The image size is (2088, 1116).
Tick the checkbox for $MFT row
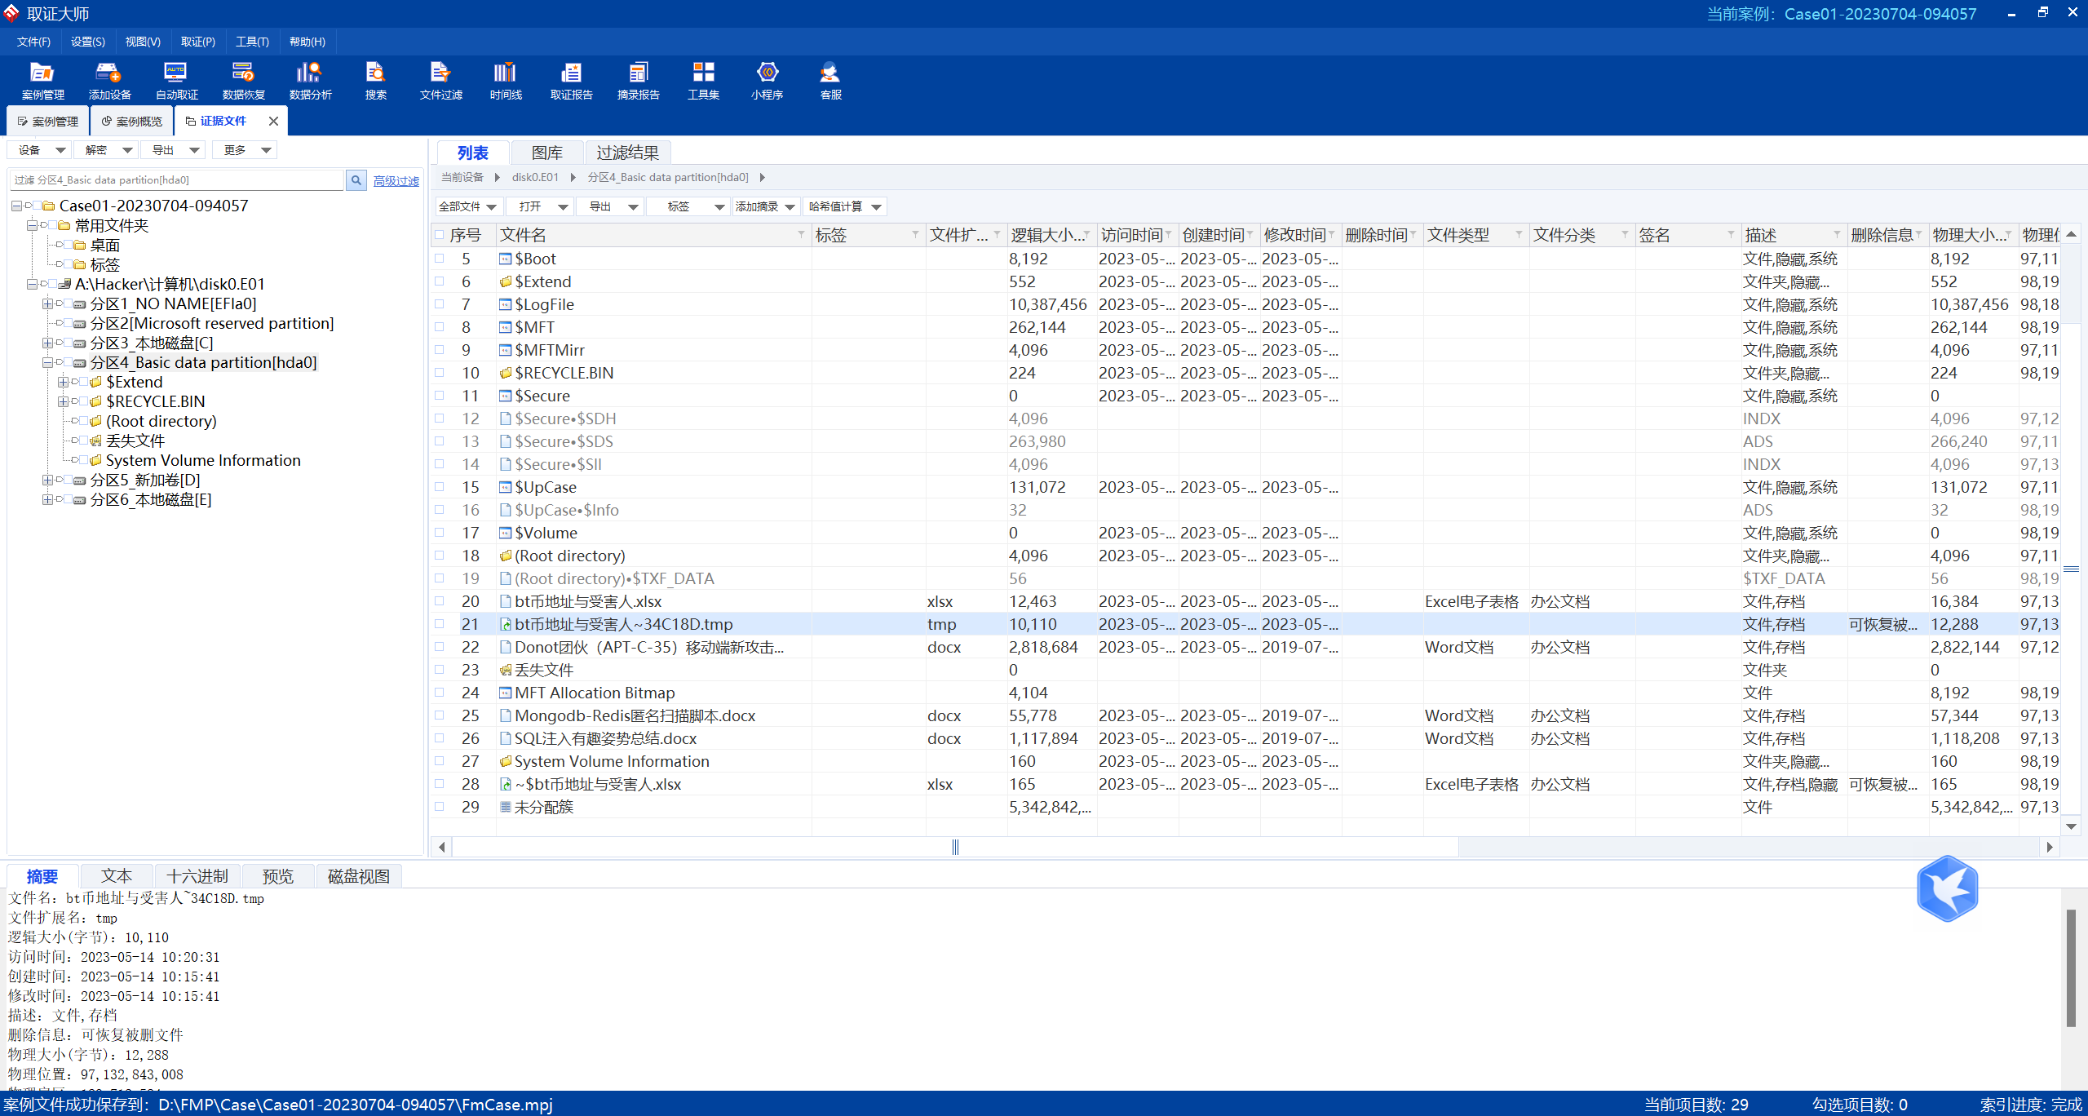point(440,327)
